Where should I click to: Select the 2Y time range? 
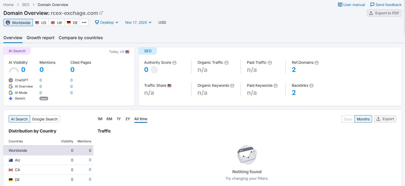point(128,119)
